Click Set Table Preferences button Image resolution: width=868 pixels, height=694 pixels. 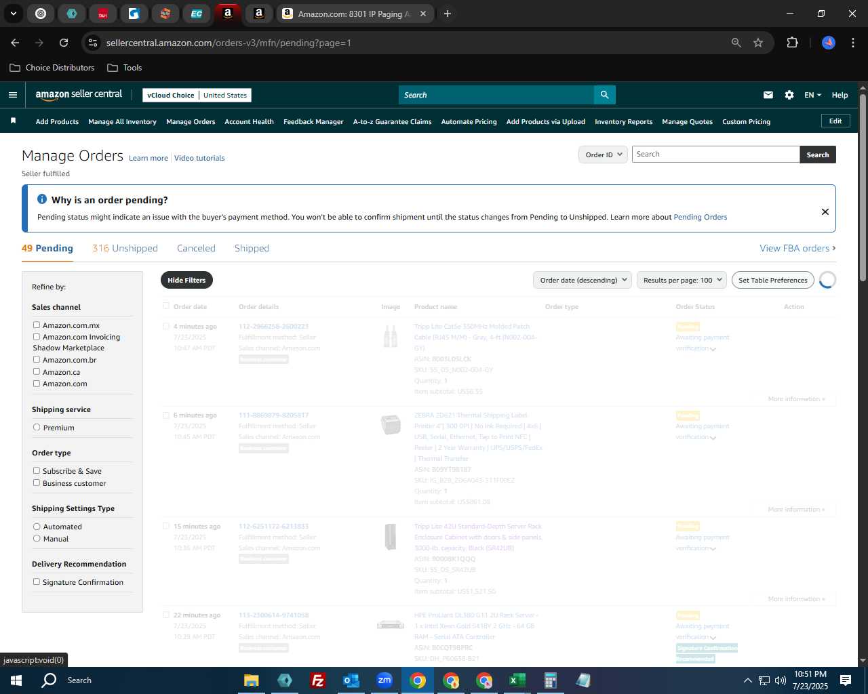[773, 280]
